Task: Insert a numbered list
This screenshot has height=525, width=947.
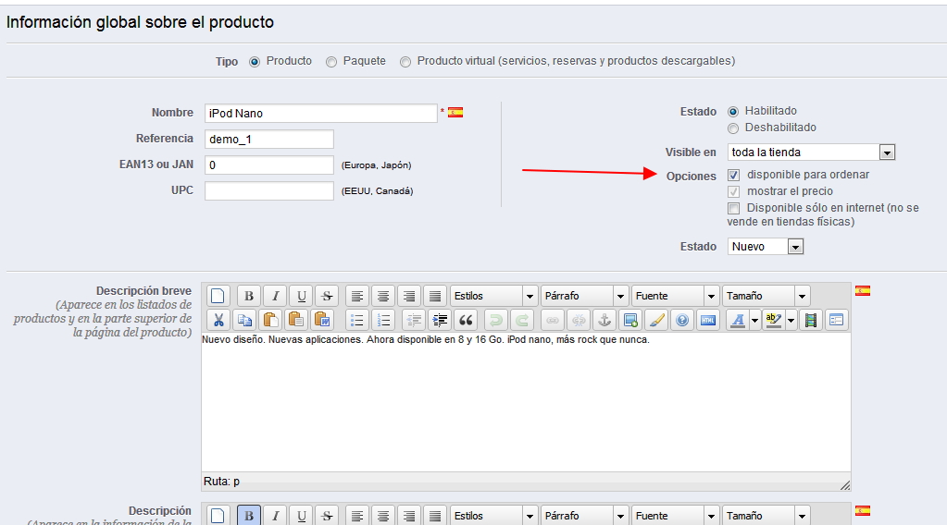Action: pyautogui.click(x=383, y=320)
